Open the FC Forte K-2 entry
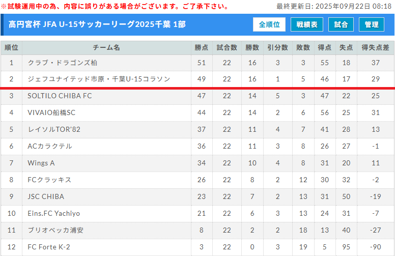The image size is (395, 256). tap(49, 247)
